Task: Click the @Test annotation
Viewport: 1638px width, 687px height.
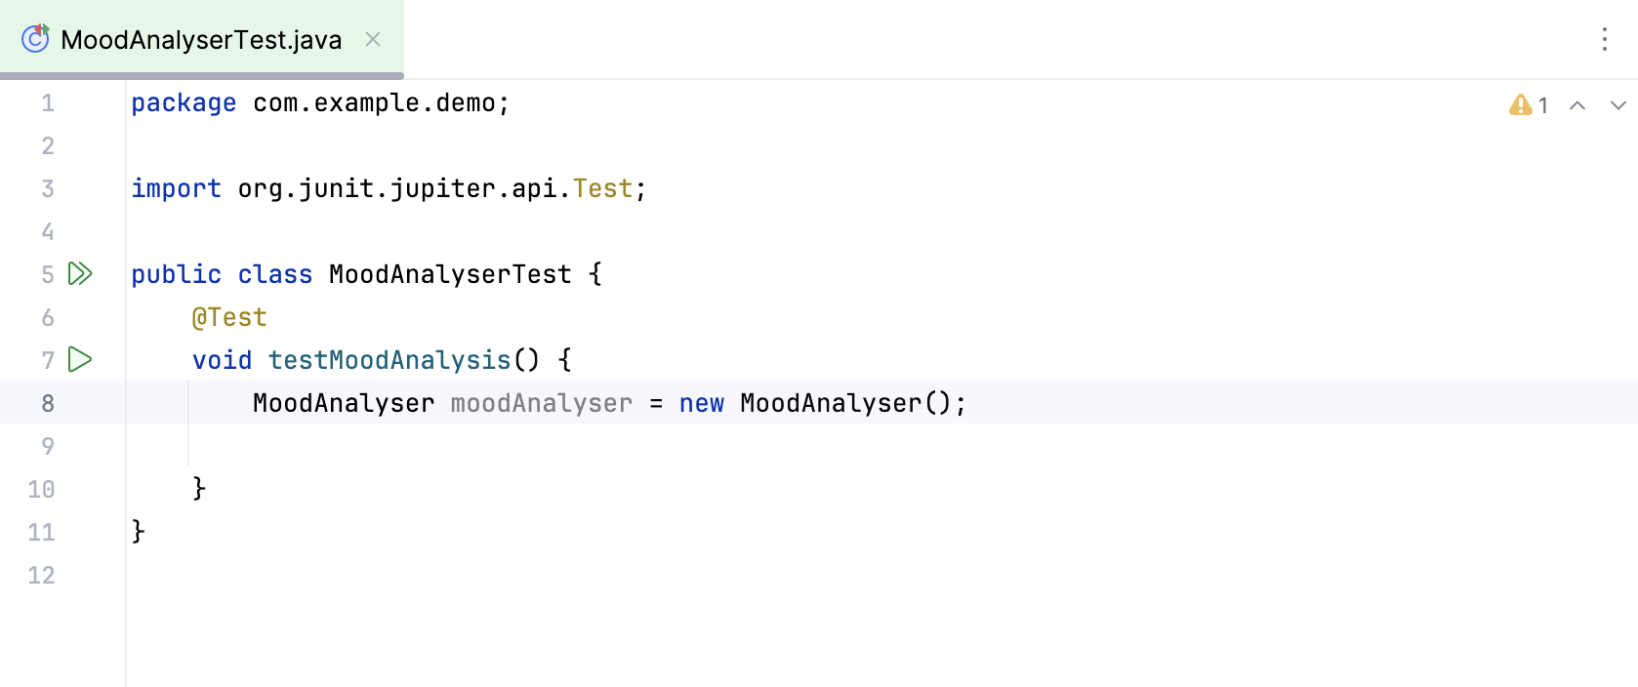Action: 229,317
